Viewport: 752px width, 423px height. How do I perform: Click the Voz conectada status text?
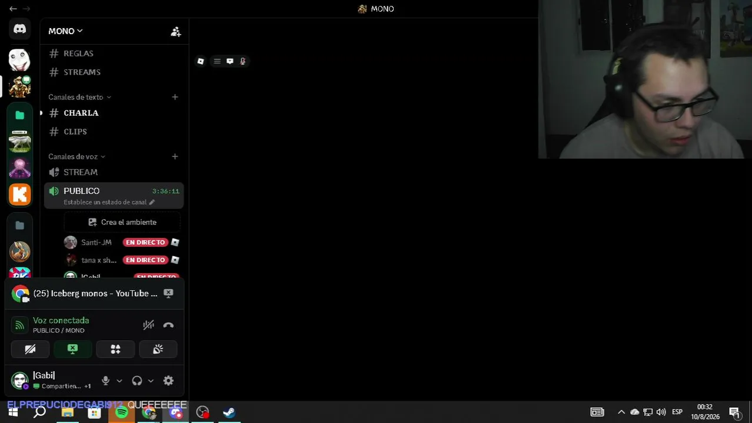point(61,320)
